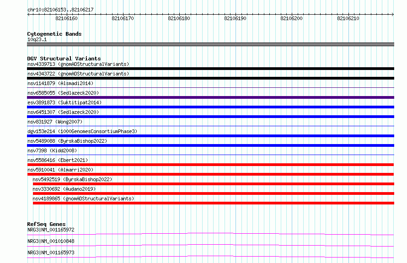Click the nsv6451307 Sedlazeck2020 label

[63, 112]
